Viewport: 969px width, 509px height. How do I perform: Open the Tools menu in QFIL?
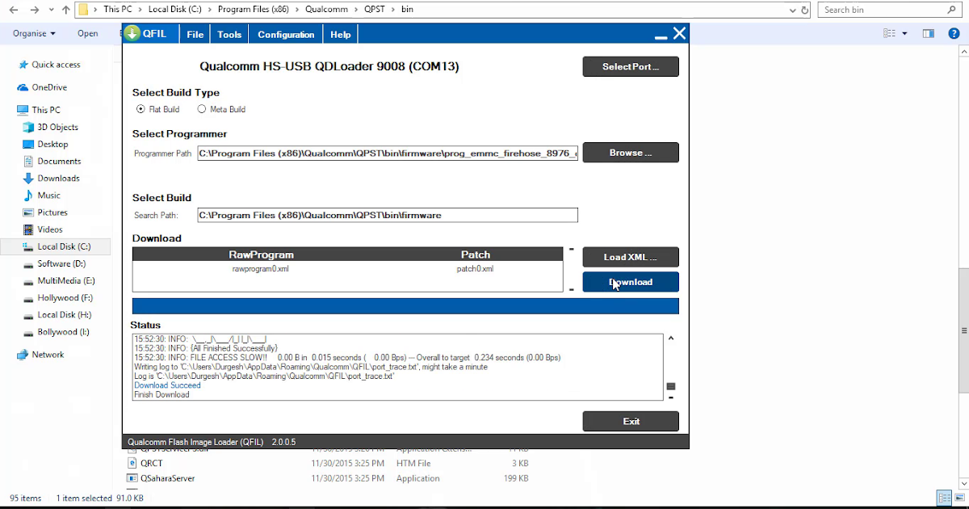(229, 35)
